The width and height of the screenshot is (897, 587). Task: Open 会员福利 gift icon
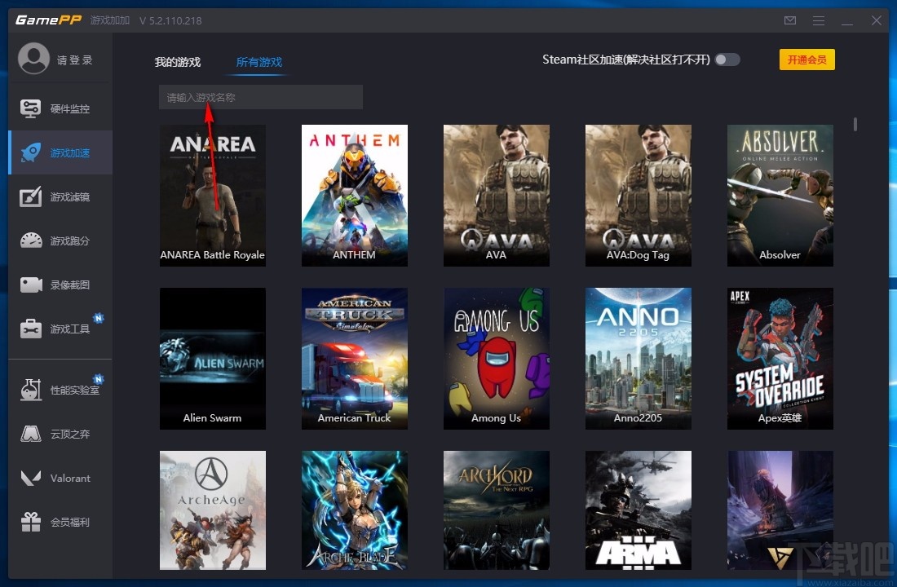coord(31,521)
